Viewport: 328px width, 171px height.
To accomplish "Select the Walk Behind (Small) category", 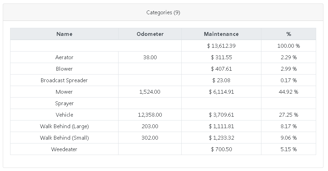I will [x=64, y=138].
